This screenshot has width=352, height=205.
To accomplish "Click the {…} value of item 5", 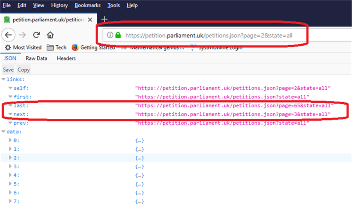I will 140,184.
